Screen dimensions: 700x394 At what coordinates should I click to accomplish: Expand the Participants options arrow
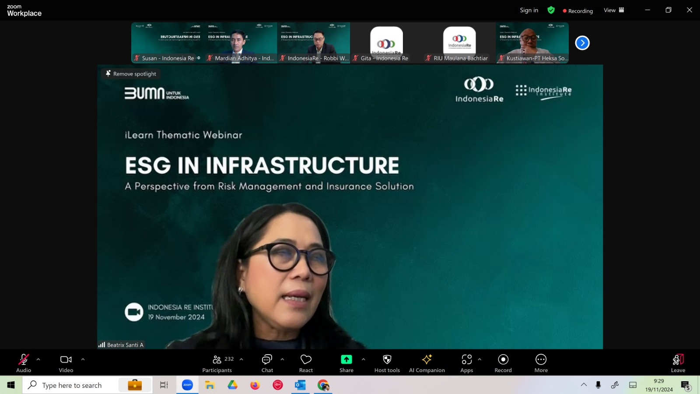[x=241, y=359]
